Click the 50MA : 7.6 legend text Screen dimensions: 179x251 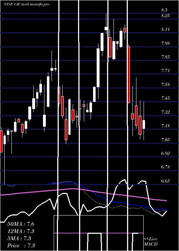(x=21, y=224)
